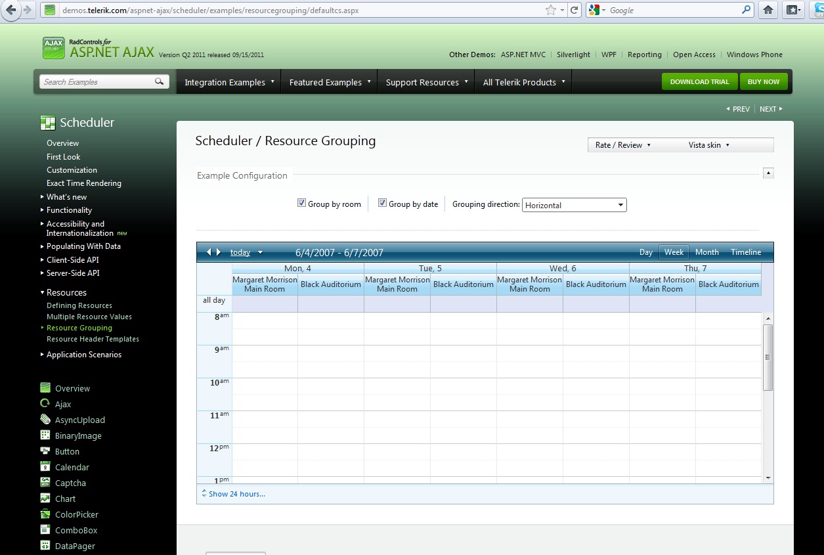Click the scheduler vertical scrollbar thumb
Viewport: 824px width, 555px height.
[768, 357]
